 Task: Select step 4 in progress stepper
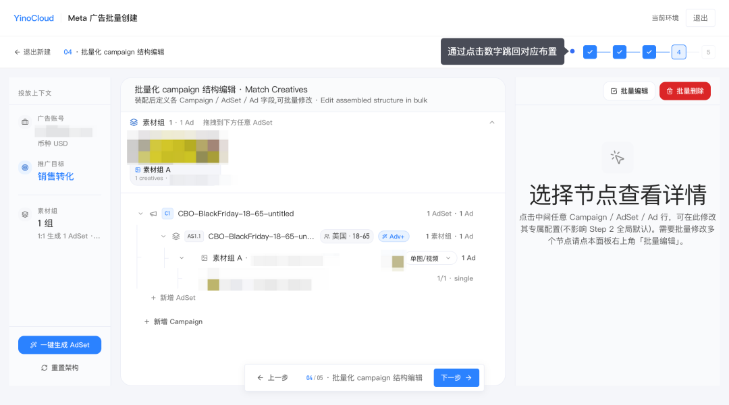[x=679, y=52]
